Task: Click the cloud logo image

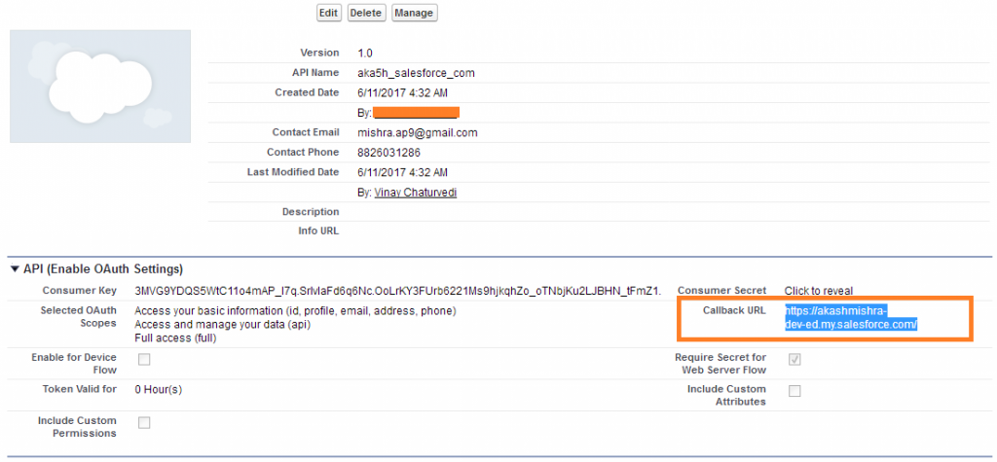Action: pos(100,86)
